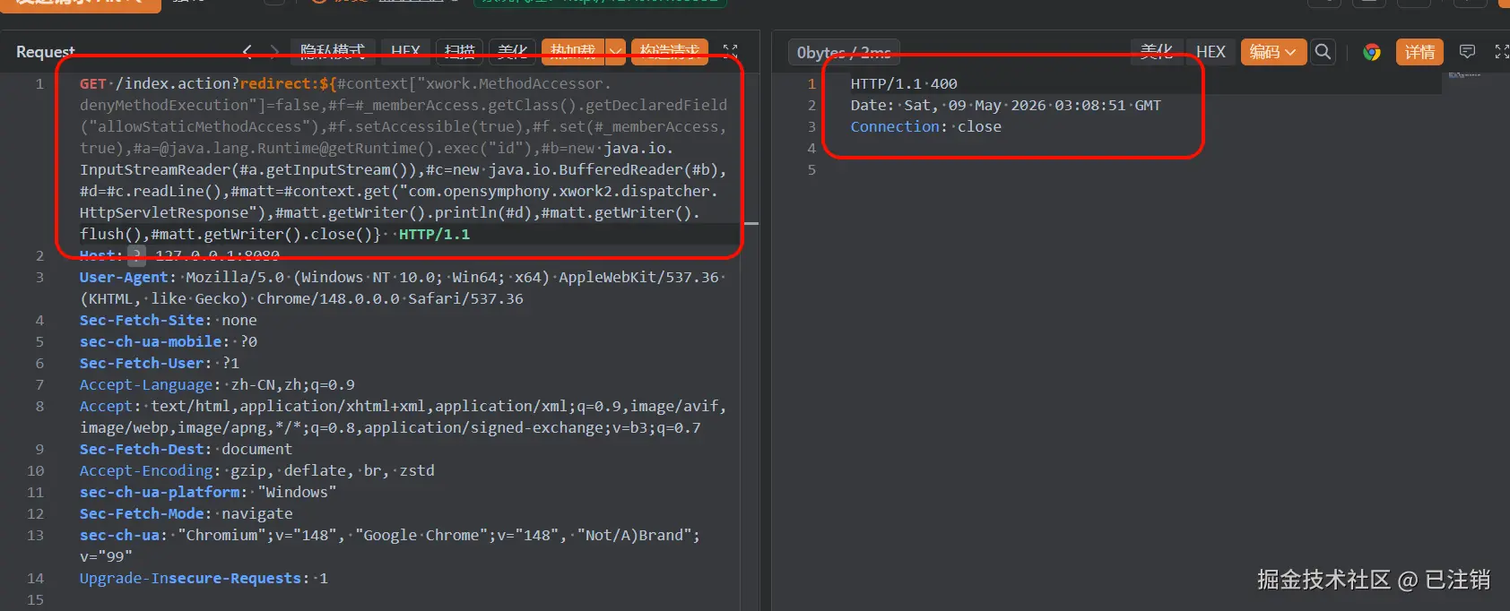Go to the previous request with left arrow
Viewport: 1510px width, 611px height.
point(247,51)
